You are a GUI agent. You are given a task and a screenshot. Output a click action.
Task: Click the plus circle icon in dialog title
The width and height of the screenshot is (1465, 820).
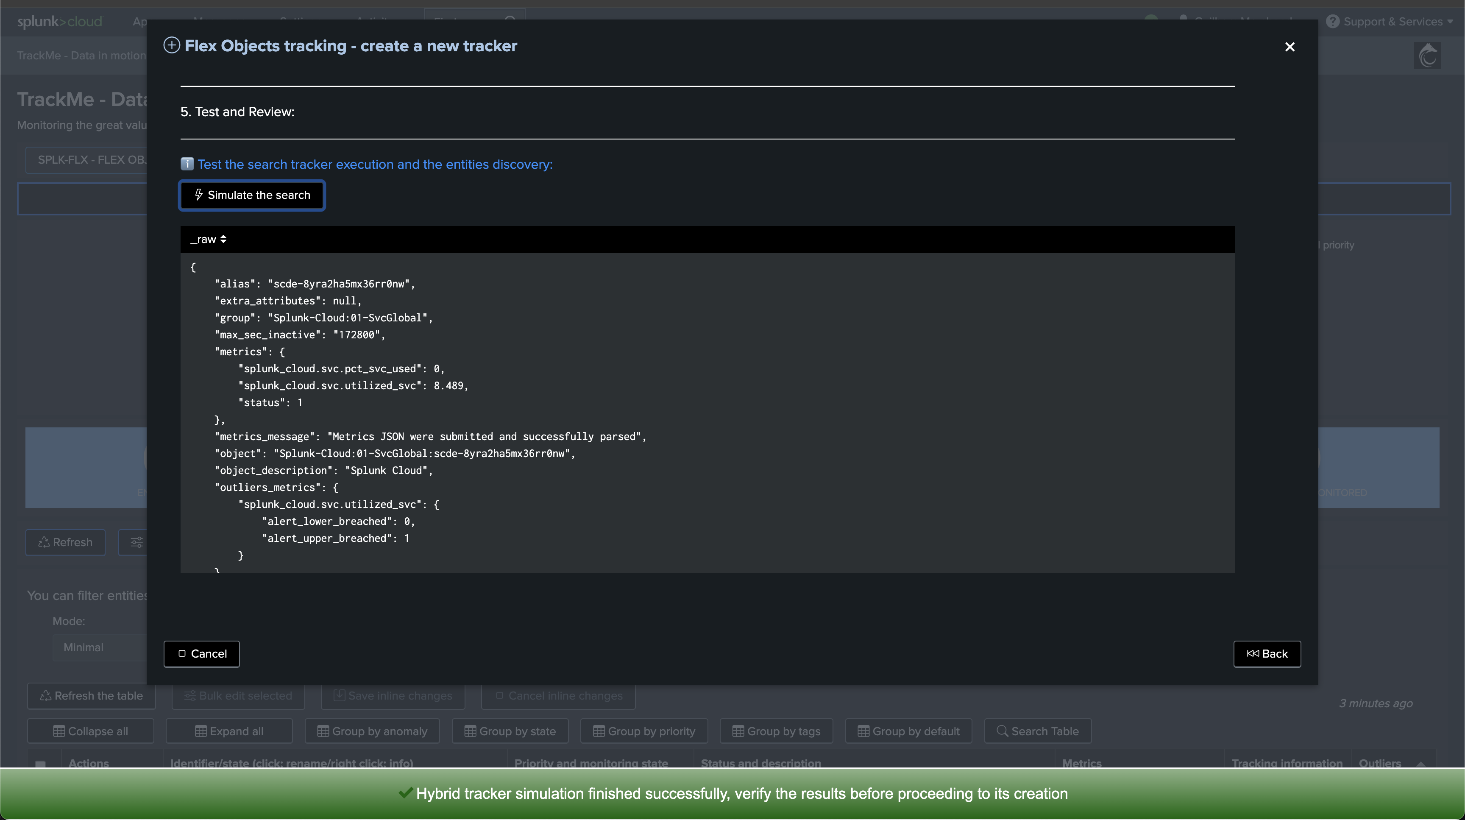coord(172,45)
